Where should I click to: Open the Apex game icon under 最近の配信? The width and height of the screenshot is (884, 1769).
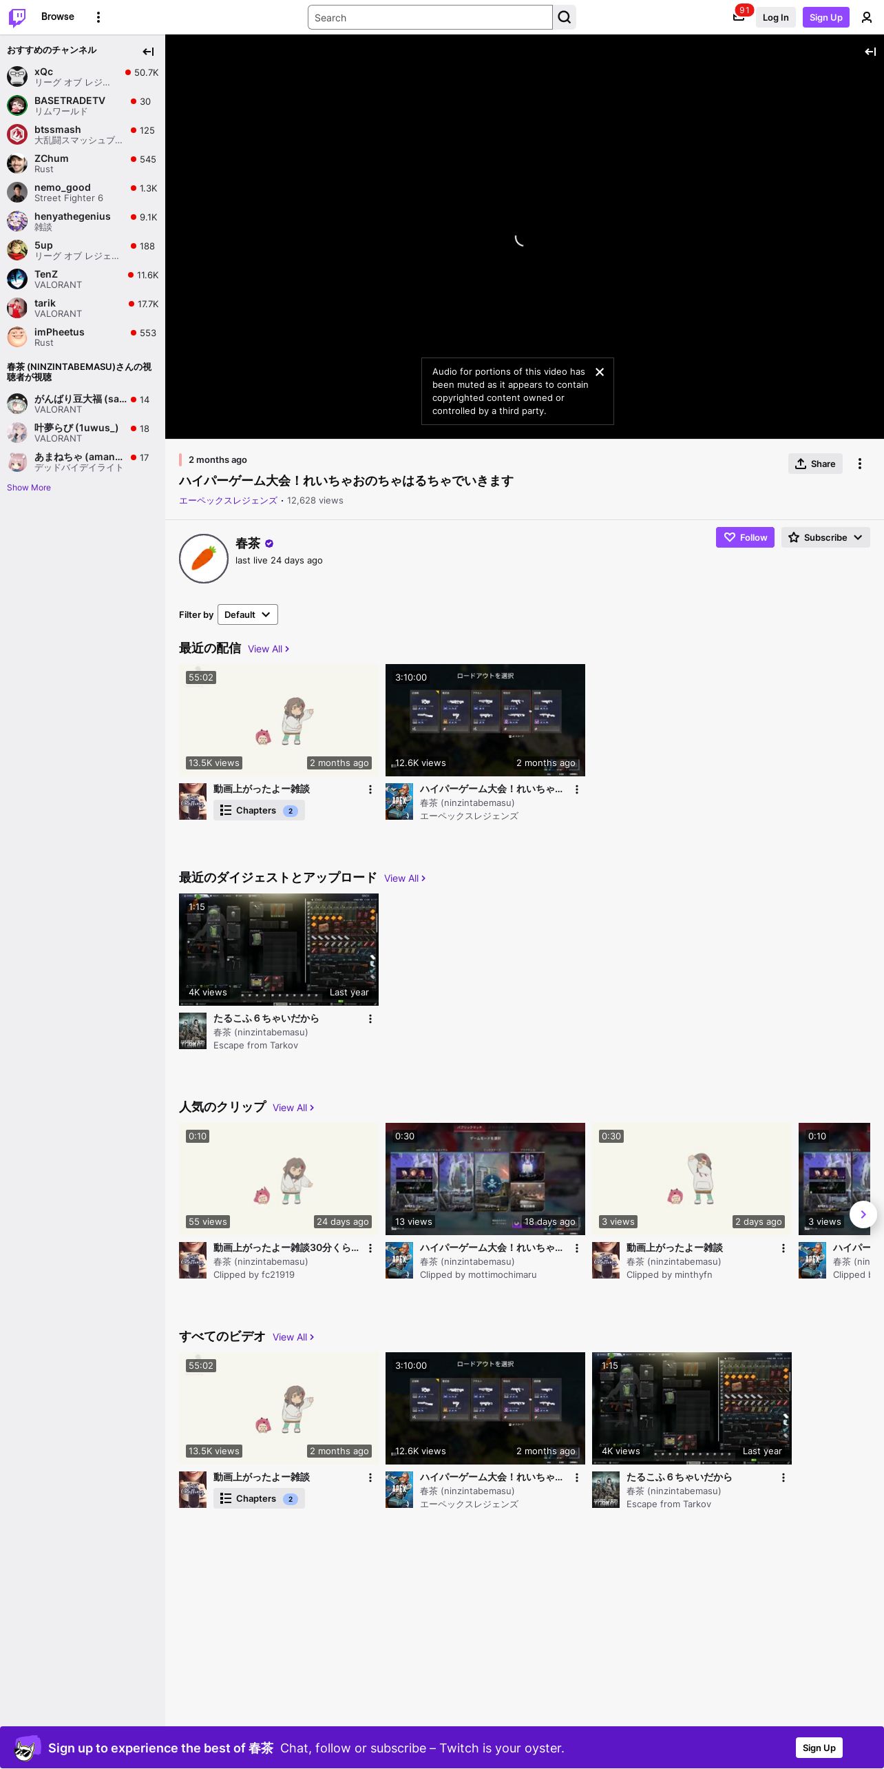click(399, 801)
